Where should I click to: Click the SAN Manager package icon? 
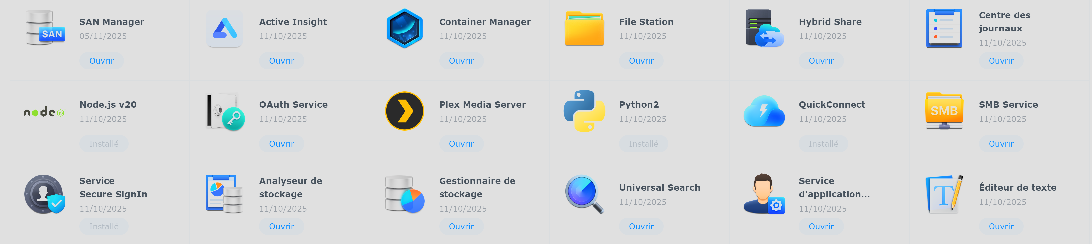[x=45, y=28]
